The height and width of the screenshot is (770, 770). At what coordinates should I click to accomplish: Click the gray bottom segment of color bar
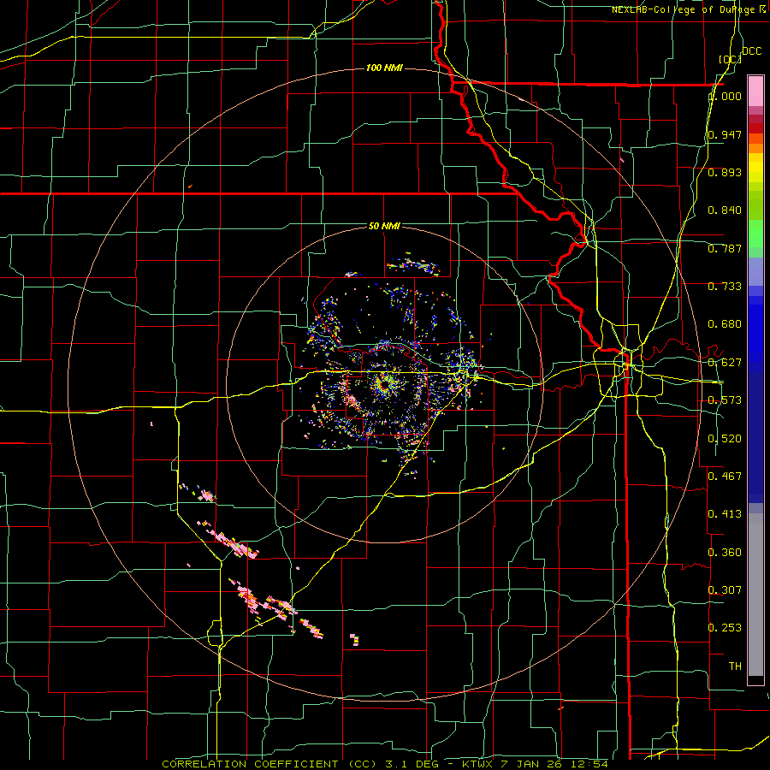click(x=755, y=595)
